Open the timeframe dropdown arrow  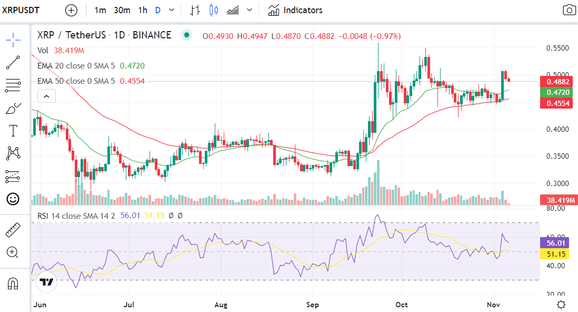coord(172,10)
